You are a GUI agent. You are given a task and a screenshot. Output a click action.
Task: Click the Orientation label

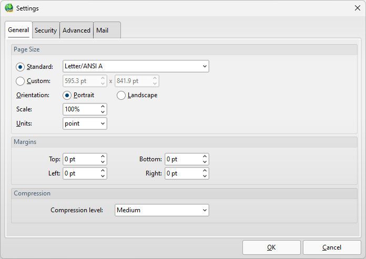click(x=33, y=95)
